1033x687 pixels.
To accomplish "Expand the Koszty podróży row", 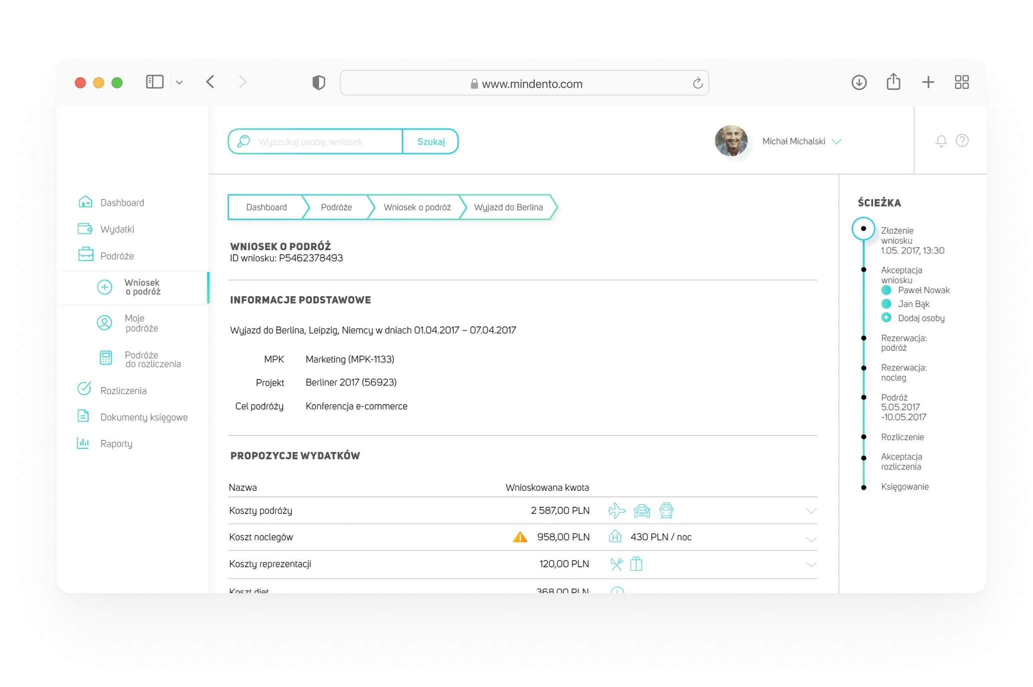I will (x=811, y=511).
